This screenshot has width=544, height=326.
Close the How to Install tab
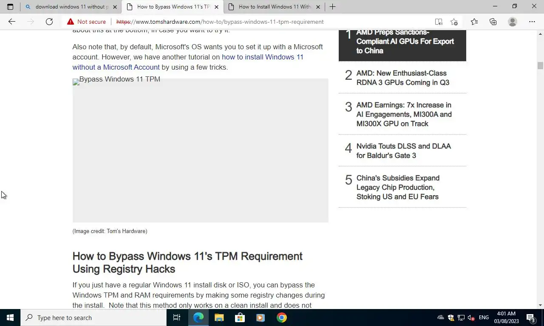(318, 7)
